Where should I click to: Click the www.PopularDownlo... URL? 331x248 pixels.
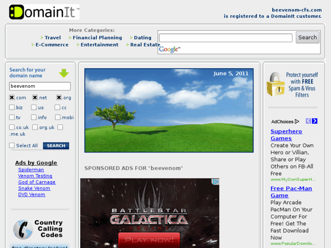pos(293,243)
